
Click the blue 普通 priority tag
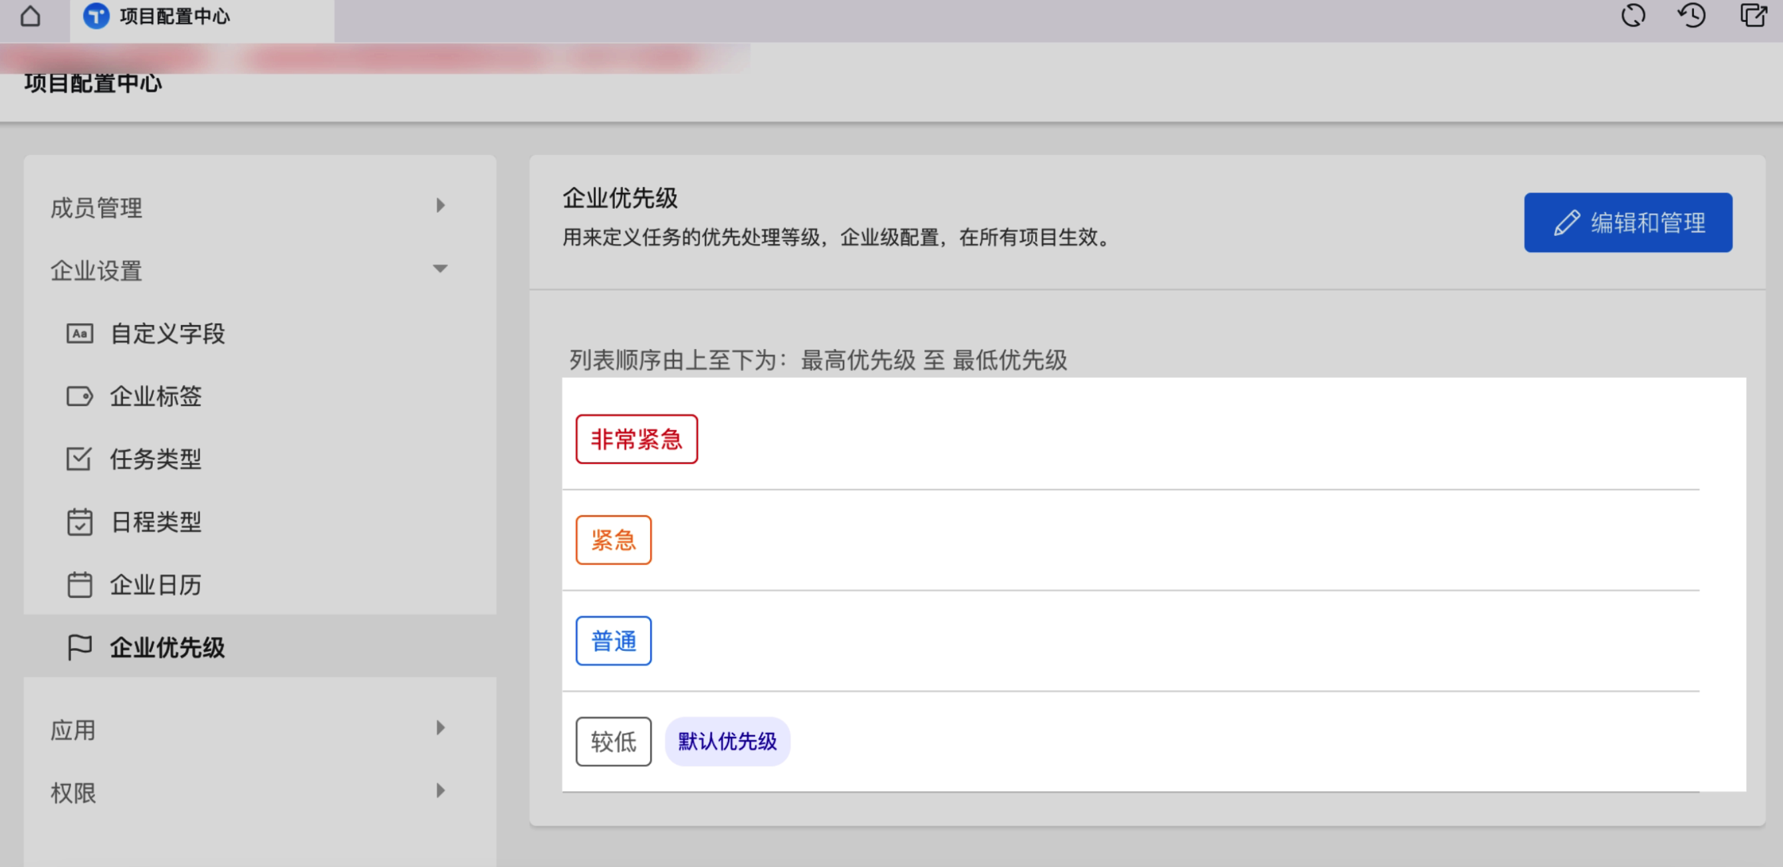point(613,641)
